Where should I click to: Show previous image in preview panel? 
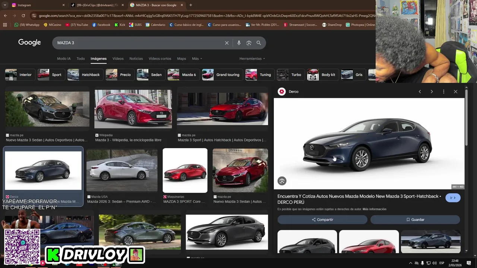pos(420,92)
